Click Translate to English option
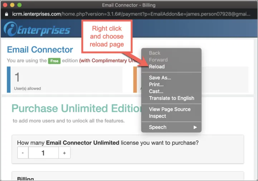The height and width of the screenshot is (181, 258). tap(171, 98)
